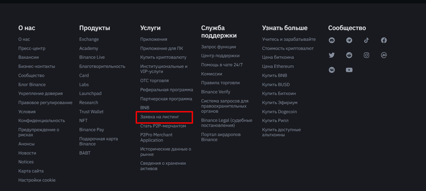Screen dimensions: 426x191
Task: Go to Вакансии page
Action: click(x=28, y=57)
